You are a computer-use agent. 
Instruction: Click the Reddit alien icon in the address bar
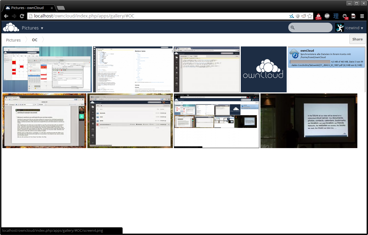point(304,16)
